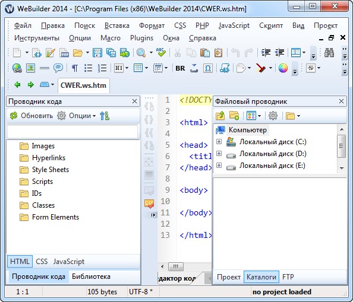Switch to the Проект tab at the bottom
The image size is (353, 302).
[x=229, y=277]
